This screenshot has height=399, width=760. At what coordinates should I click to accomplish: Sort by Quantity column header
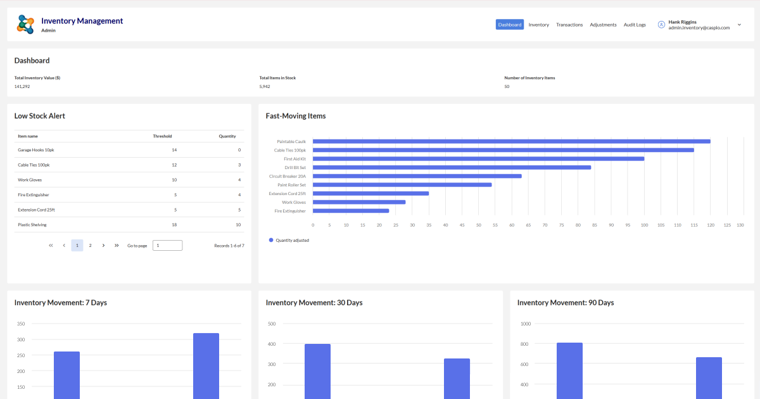[x=227, y=136]
